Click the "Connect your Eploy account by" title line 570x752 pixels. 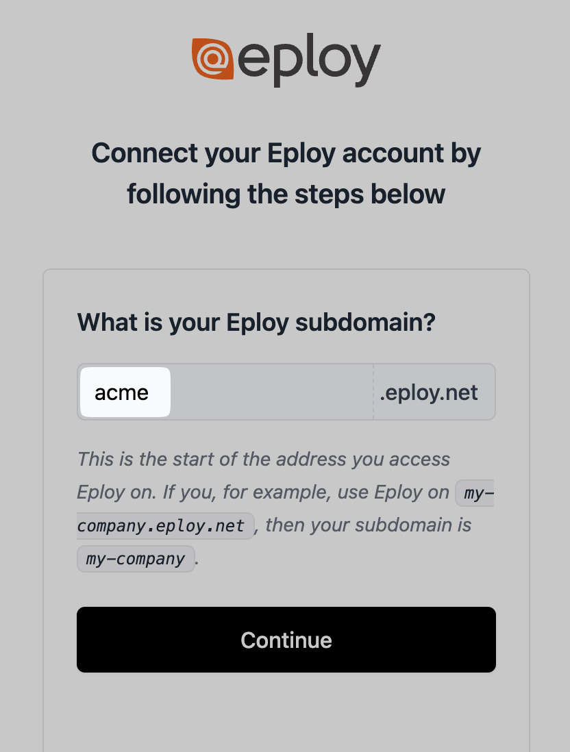(x=286, y=153)
